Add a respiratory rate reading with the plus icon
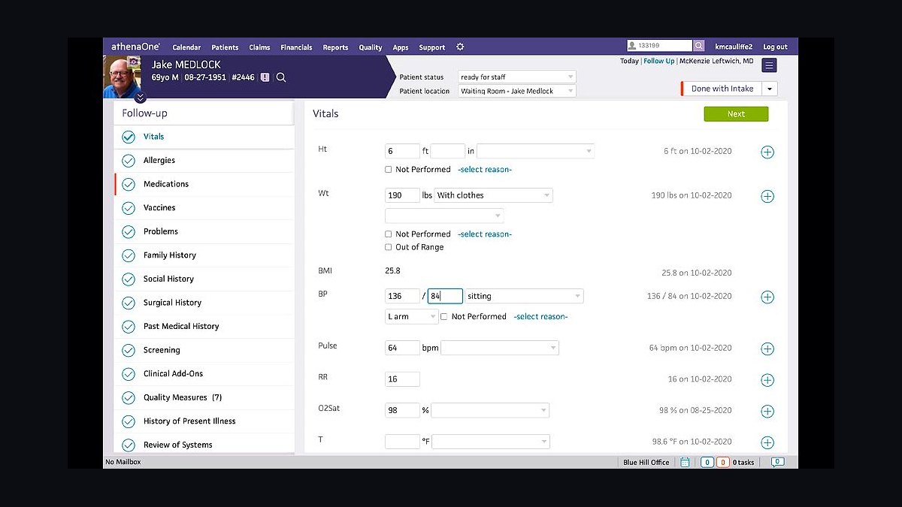Viewport: 902px width, 507px height. (767, 380)
